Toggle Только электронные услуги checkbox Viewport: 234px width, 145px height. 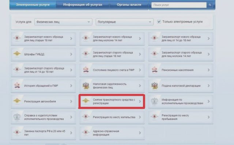[x=159, y=22]
